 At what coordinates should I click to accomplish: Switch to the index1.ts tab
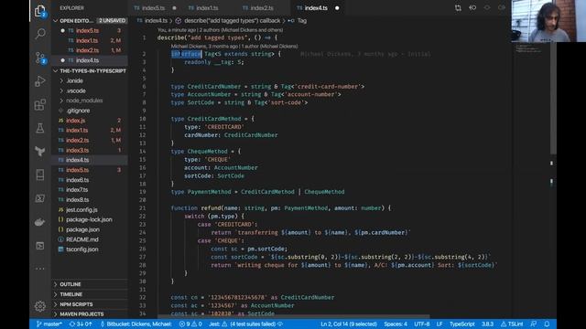pos(208,8)
